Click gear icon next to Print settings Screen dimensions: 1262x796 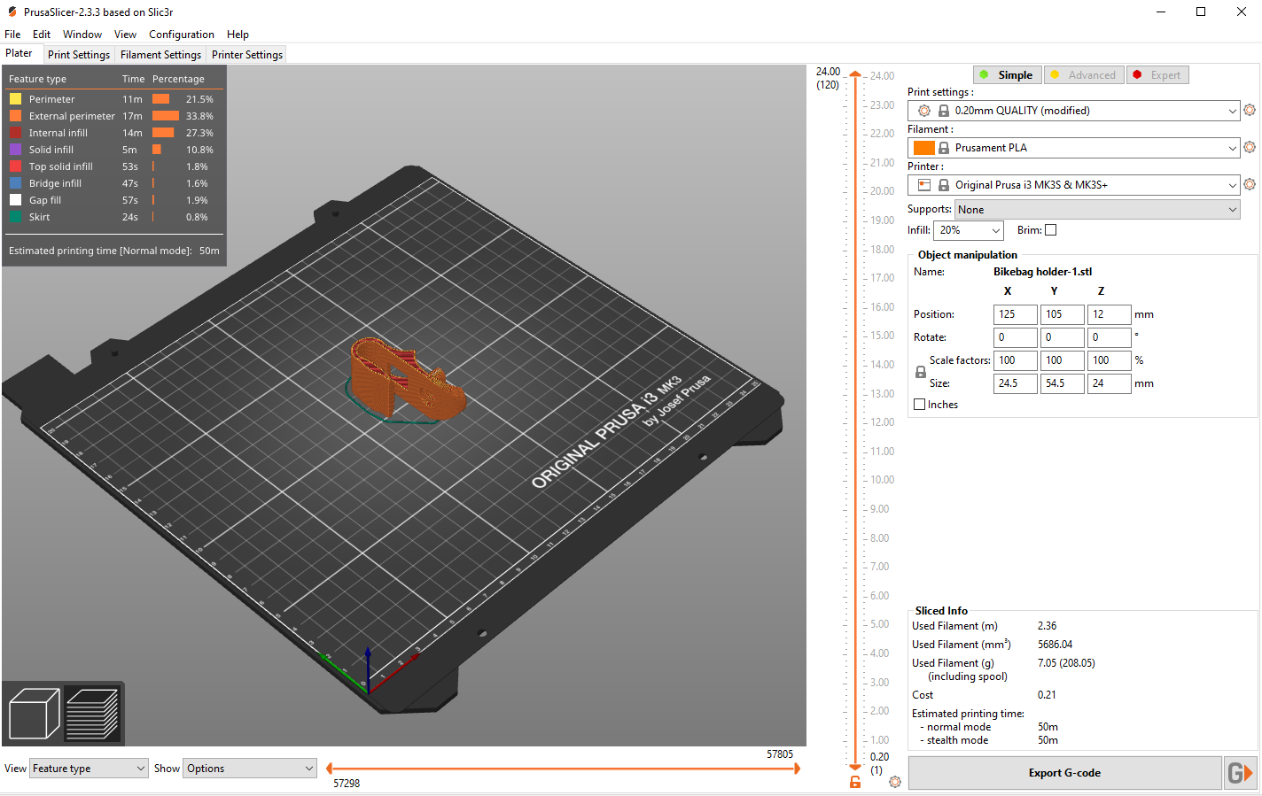click(x=1250, y=110)
